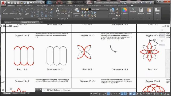This screenshot has height=96, width=171.
Task: Expand the Редактирование panel
Action: point(45,19)
